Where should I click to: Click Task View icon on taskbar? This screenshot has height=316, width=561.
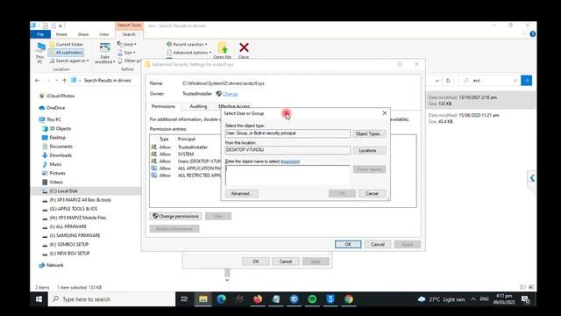click(185, 299)
